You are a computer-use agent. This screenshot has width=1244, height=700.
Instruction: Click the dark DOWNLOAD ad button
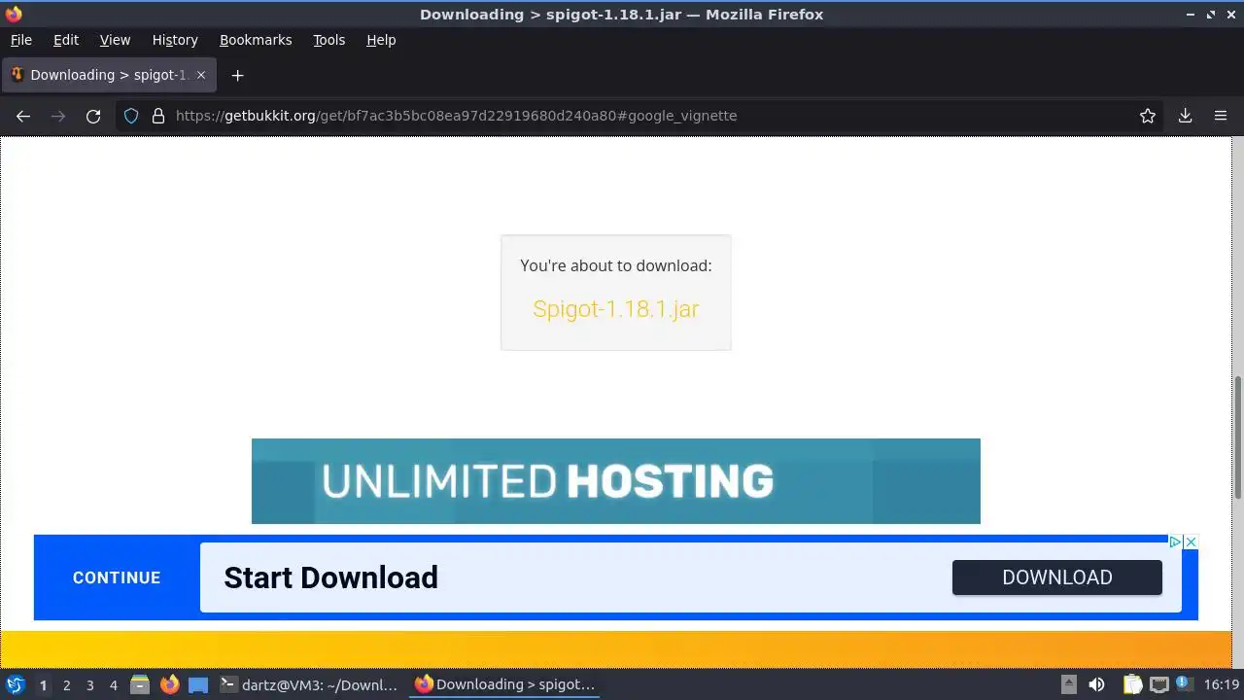(x=1057, y=577)
